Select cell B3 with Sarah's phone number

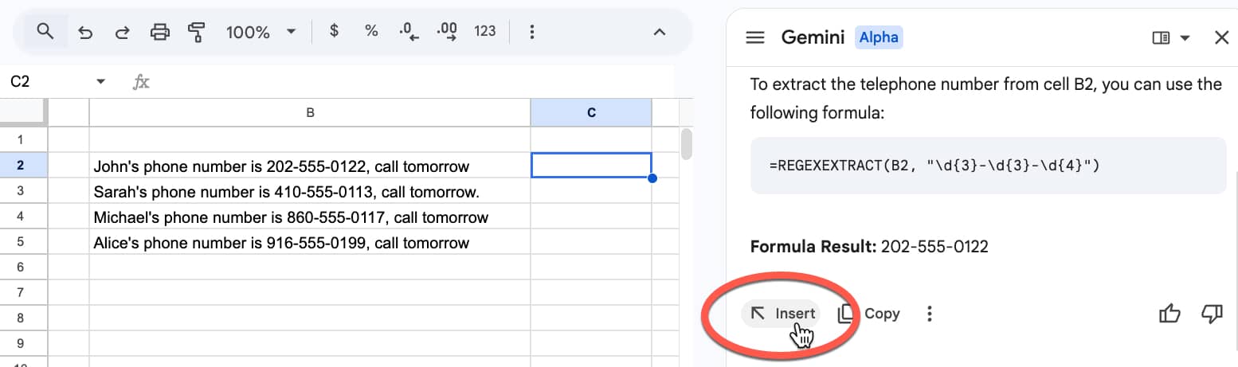[x=309, y=193]
